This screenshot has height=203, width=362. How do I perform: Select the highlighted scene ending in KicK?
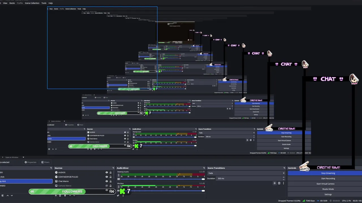pyautogui.click(x=26, y=181)
